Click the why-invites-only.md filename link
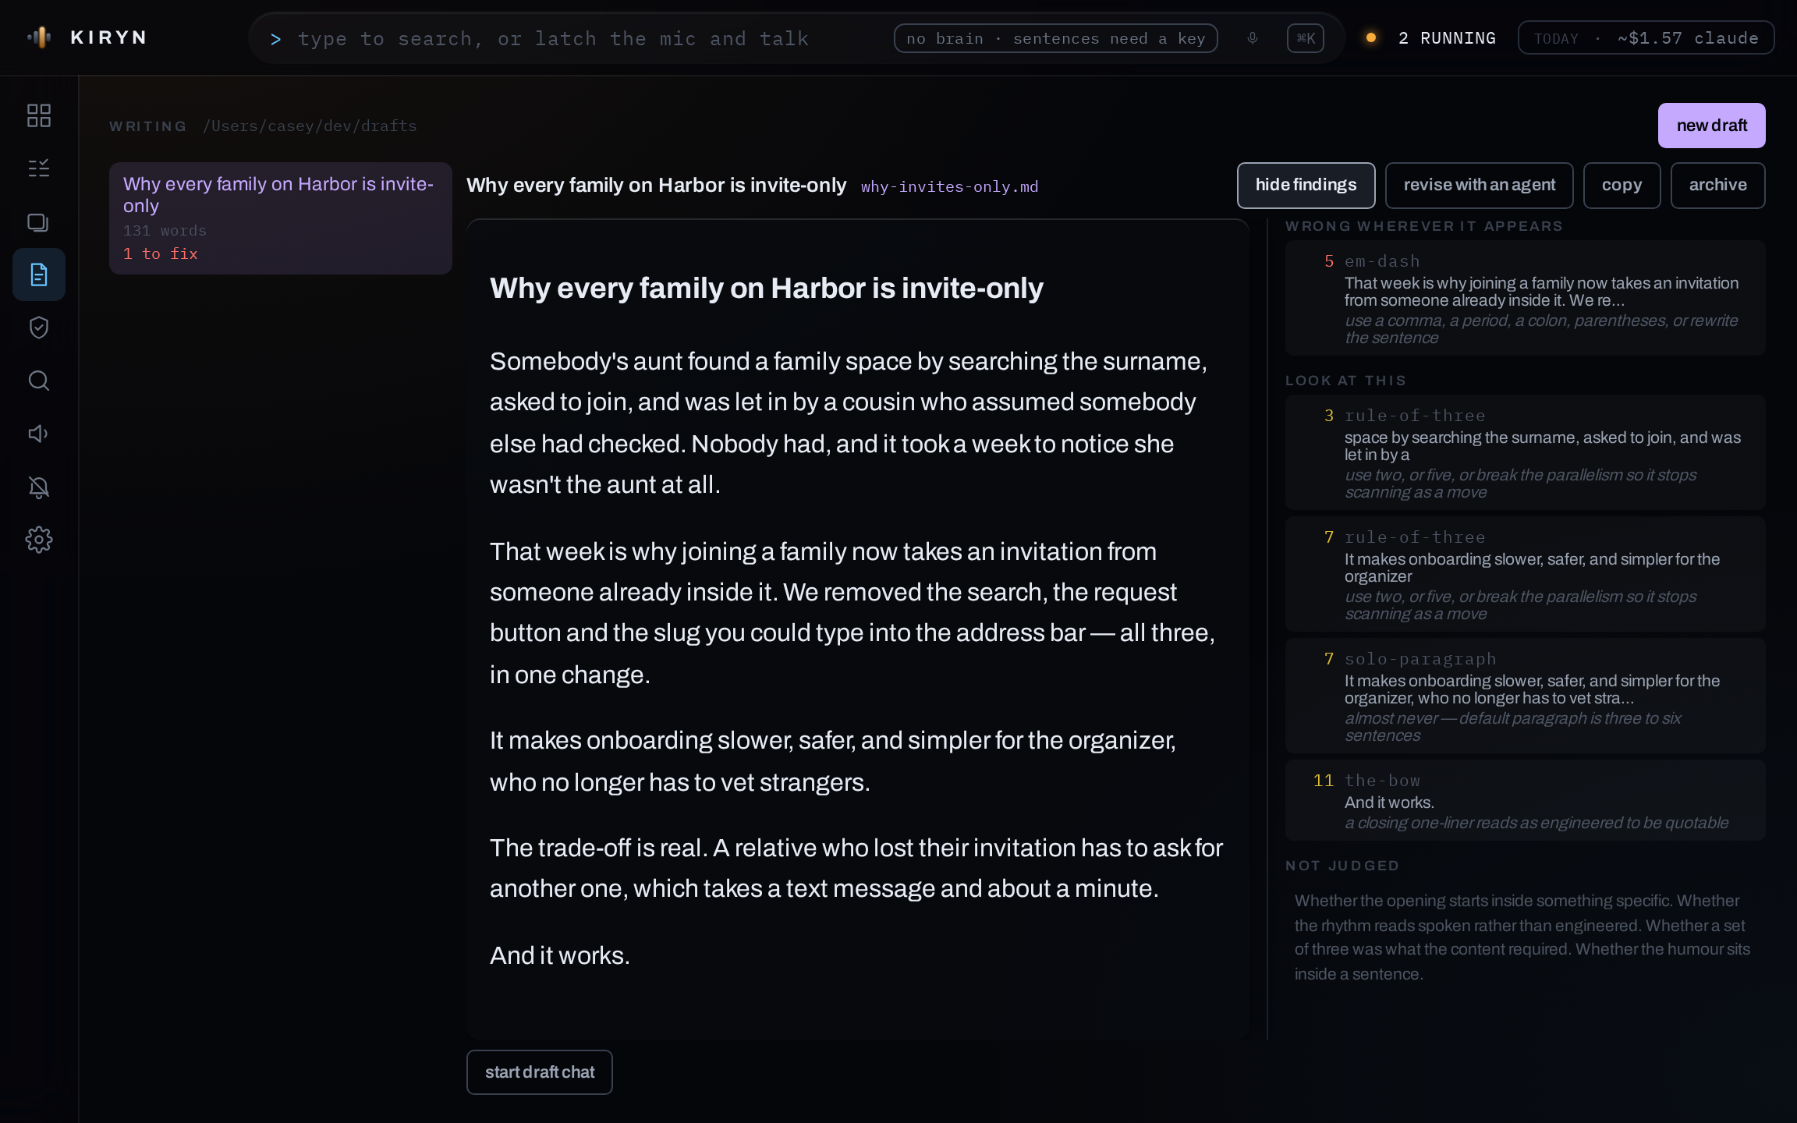 (x=950, y=187)
